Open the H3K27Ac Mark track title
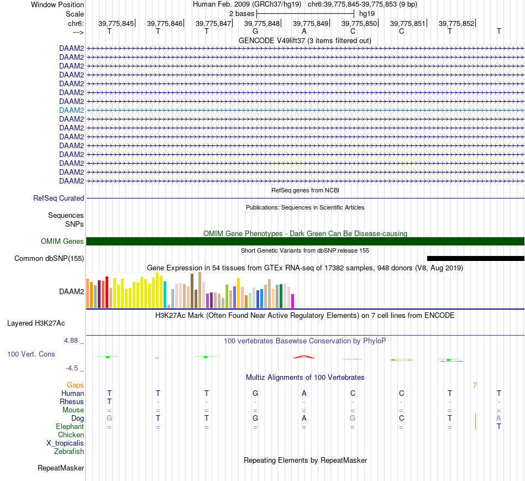The height and width of the screenshot is (481, 525). [305, 316]
